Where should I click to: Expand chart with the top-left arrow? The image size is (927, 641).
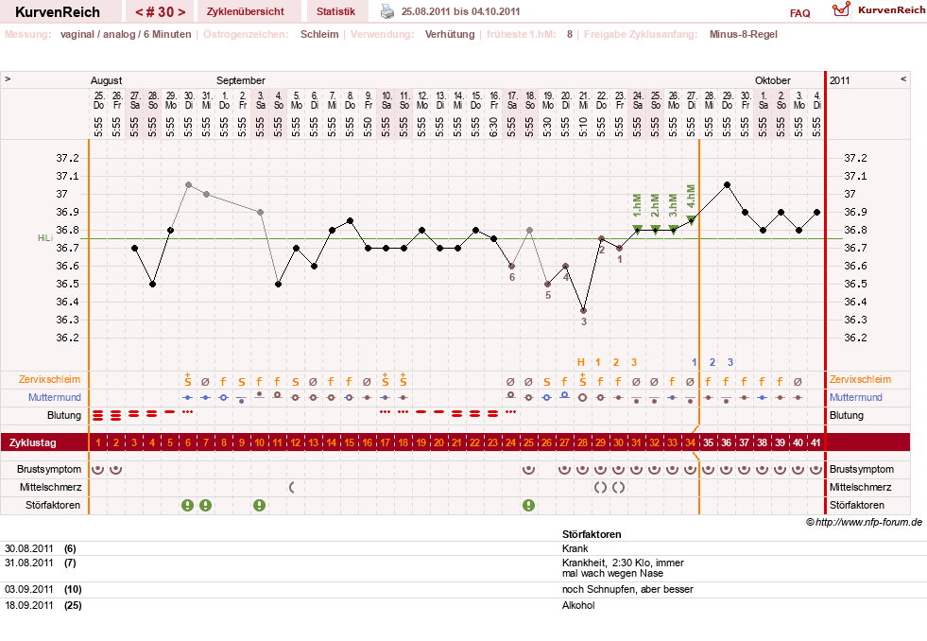click(8, 79)
